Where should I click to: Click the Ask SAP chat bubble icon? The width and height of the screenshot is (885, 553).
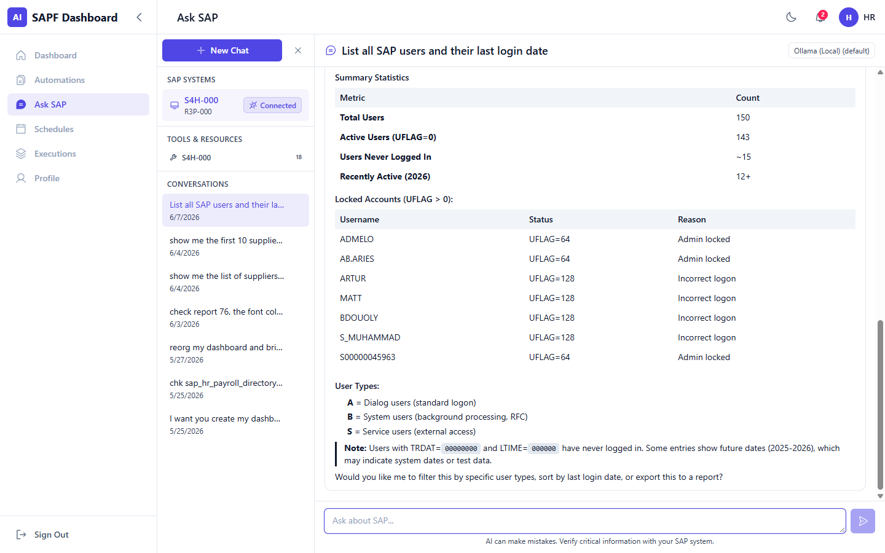click(x=21, y=104)
